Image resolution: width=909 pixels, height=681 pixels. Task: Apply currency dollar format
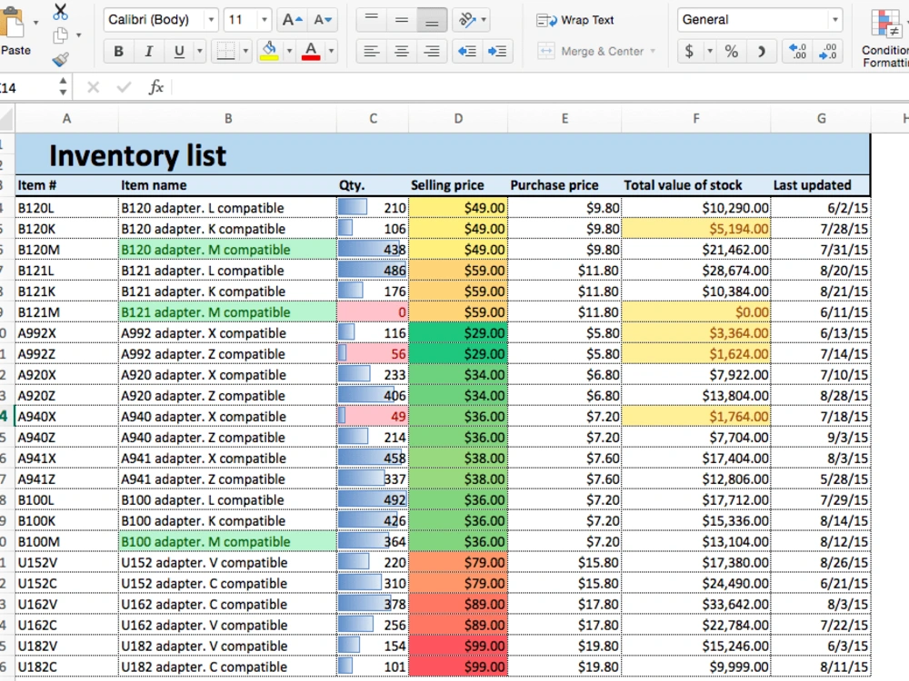[689, 52]
